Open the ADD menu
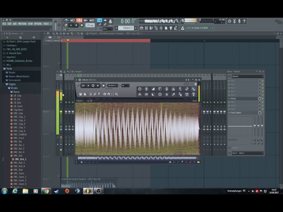Screen dimensions: 283x212 point(15,24)
